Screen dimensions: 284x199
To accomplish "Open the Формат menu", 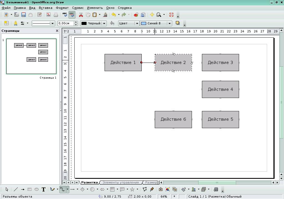I will tap(62, 8).
